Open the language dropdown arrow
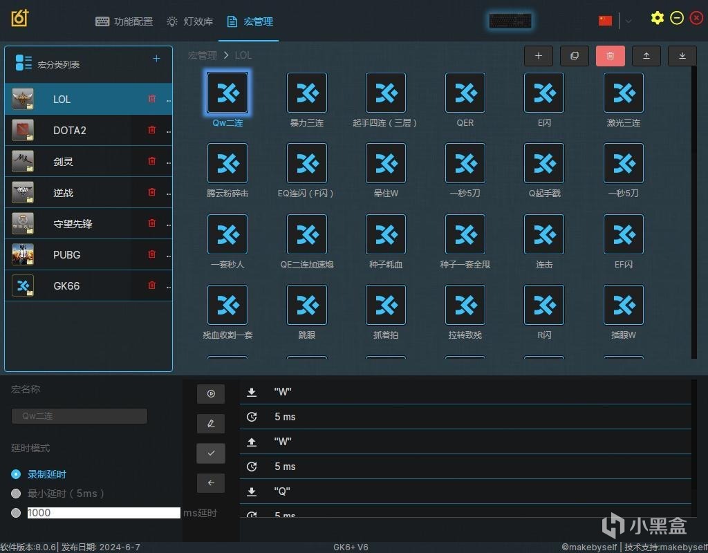The width and height of the screenshot is (708, 553). (x=628, y=21)
